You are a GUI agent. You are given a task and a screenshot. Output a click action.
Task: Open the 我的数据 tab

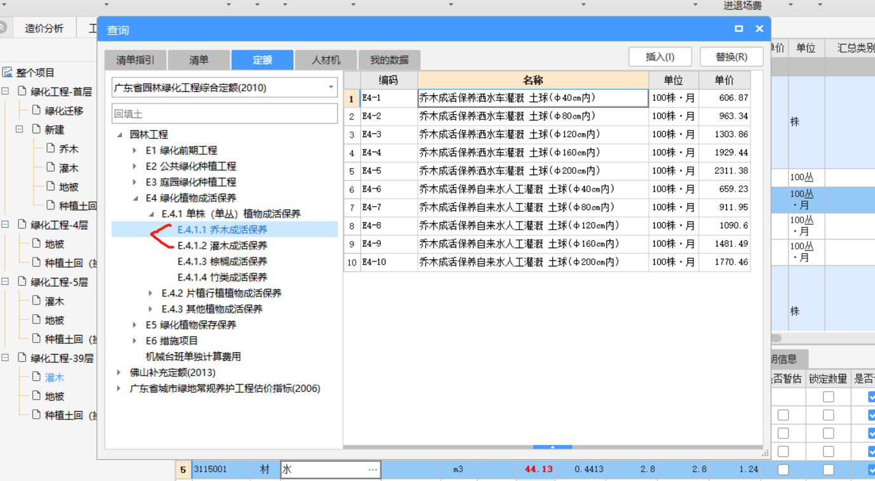[389, 60]
